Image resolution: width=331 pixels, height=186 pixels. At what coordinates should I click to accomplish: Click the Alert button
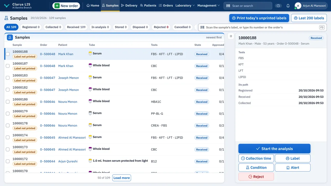pos(293,167)
